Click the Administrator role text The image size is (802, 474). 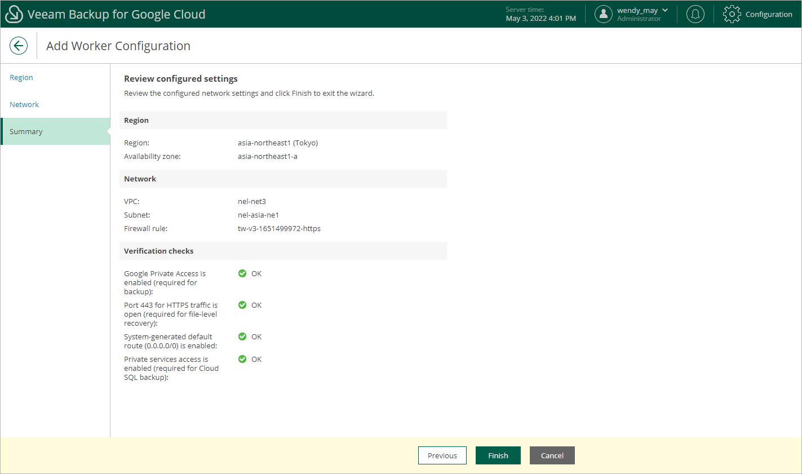639,19
